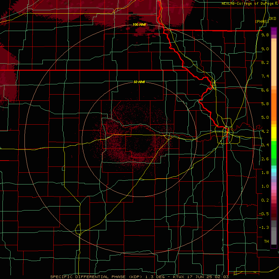
Task: Click the [PHAS] legend header label
Action: 262,21
